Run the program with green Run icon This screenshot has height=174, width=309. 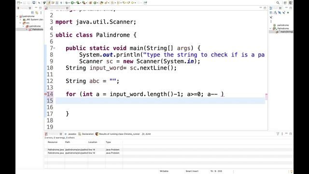click(x=72, y=3)
